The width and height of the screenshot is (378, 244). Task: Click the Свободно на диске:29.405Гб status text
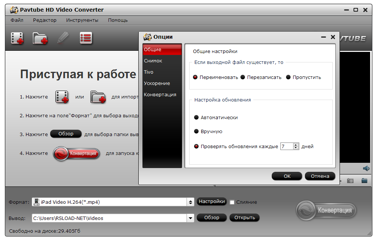44,231
